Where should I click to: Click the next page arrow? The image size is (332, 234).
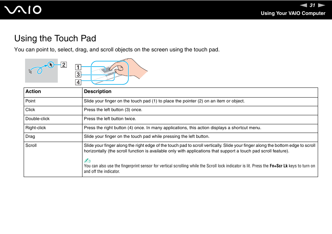tap(321, 5)
